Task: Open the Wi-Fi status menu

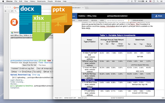Action: coord(135,1)
